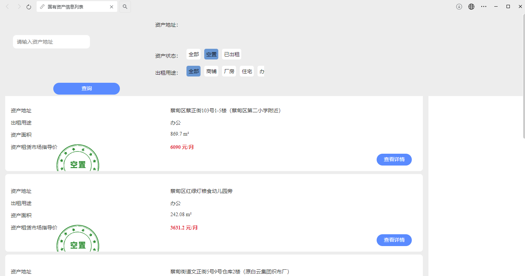Click the globe language icon
Screen dimensions: 525x276
tap(471, 7)
